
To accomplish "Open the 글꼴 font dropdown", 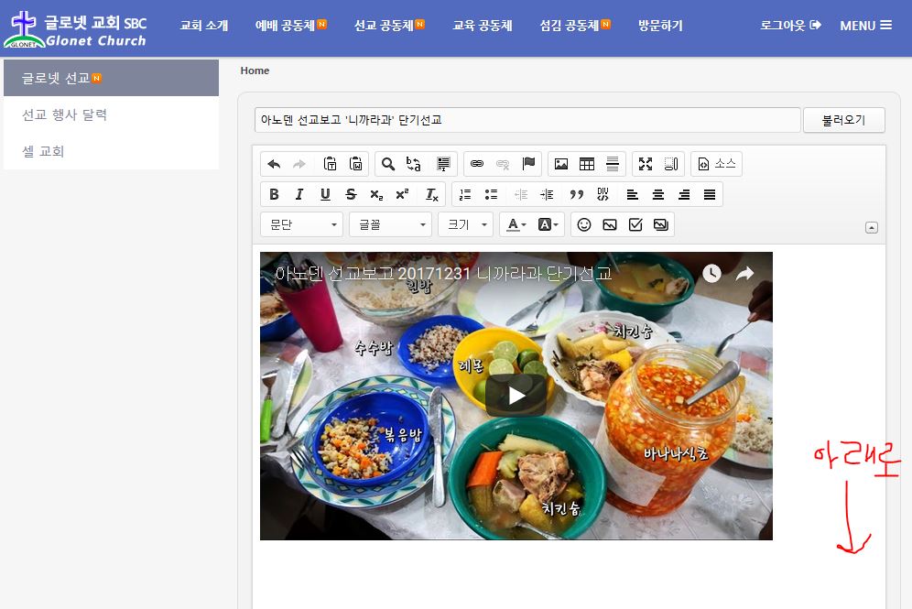I will [x=390, y=224].
